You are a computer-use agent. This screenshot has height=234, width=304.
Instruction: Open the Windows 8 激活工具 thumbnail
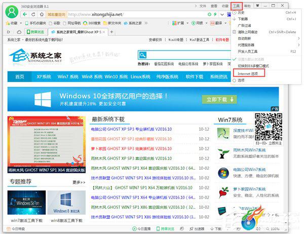click(66, 203)
